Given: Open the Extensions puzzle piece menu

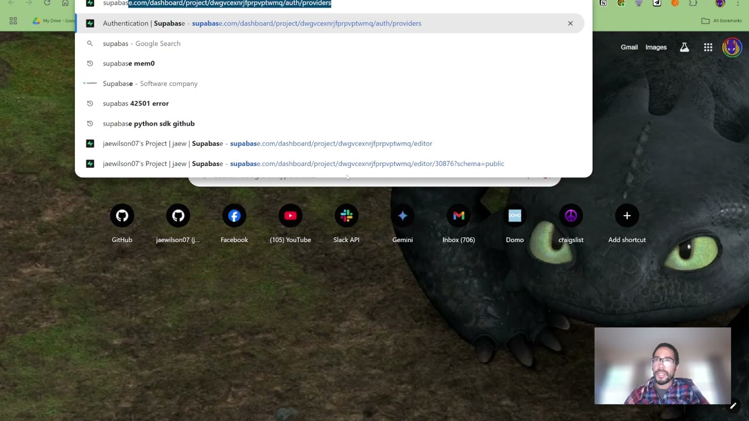Looking at the screenshot, I should (693, 3).
